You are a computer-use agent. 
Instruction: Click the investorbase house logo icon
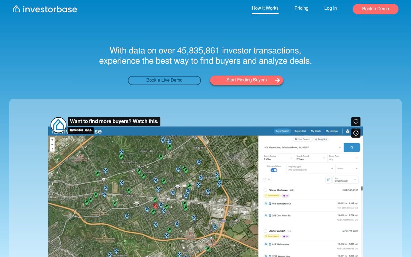tap(16, 9)
